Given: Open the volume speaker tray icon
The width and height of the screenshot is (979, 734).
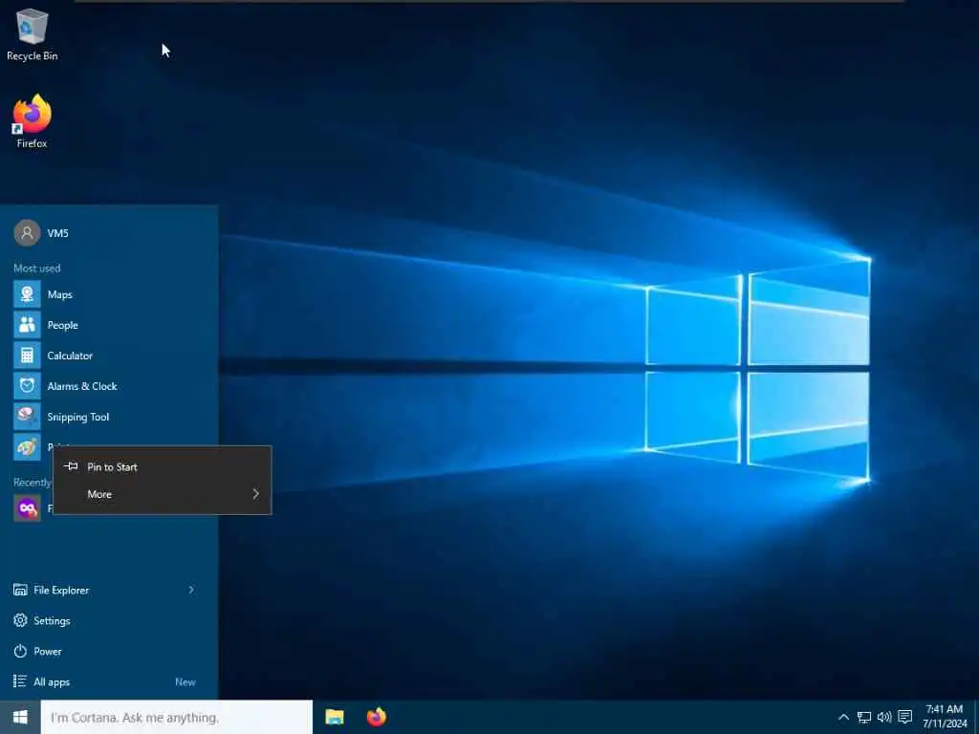Looking at the screenshot, I should (x=884, y=717).
